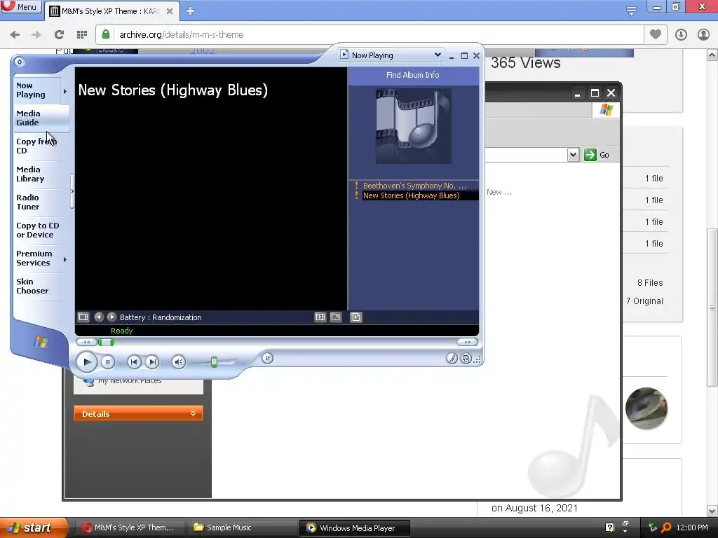718x538 pixels.
Task: Toggle shuffle with the player's round arrows icon
Action: pyautogui.click(x=268, y=358)
